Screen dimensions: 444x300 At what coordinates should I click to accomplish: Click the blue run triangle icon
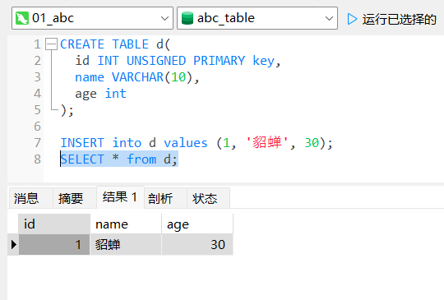352,19
